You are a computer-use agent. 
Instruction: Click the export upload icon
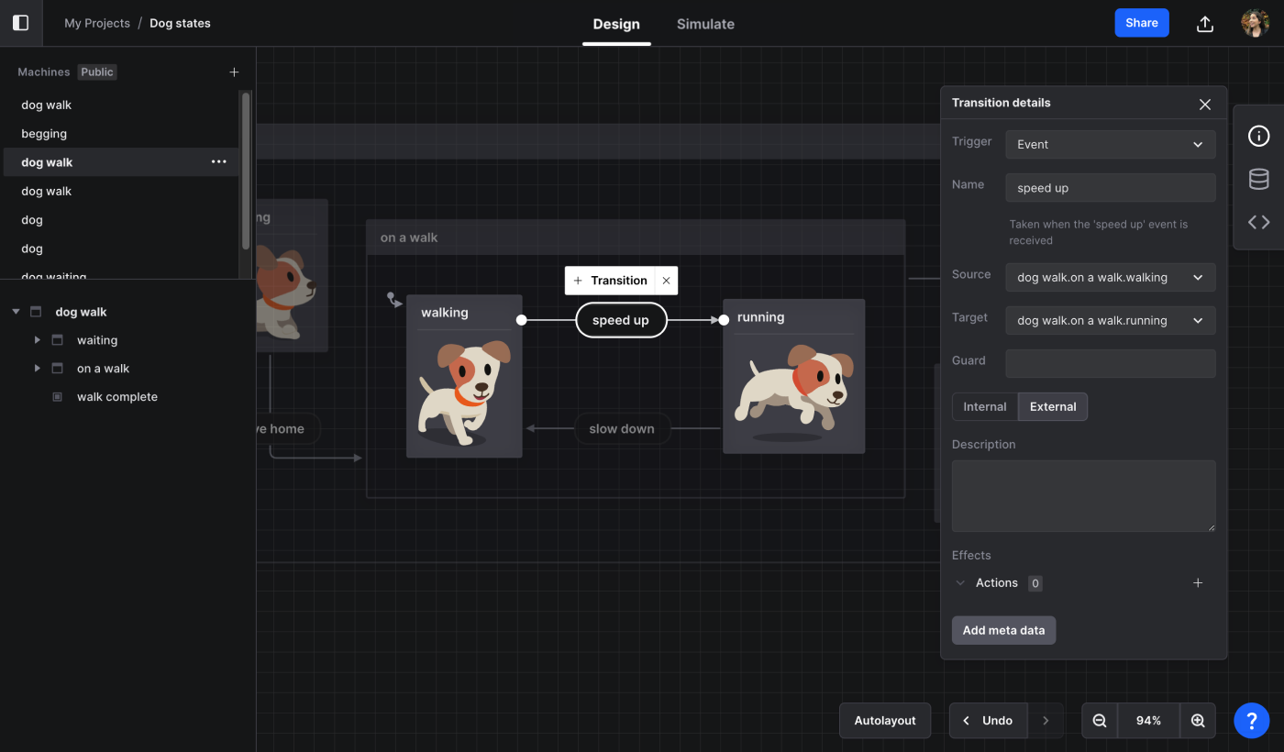(x=1205, y=24)
